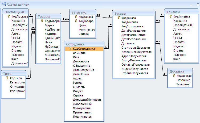Select the Категория field in Типы

click(17, 82)
